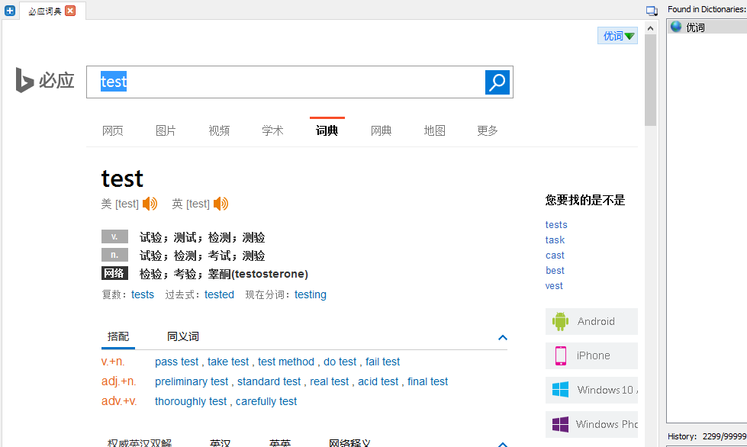The height and width of the screenshot is (447, 747).
Task: Open the real test collocation
Action: [329, 382]
